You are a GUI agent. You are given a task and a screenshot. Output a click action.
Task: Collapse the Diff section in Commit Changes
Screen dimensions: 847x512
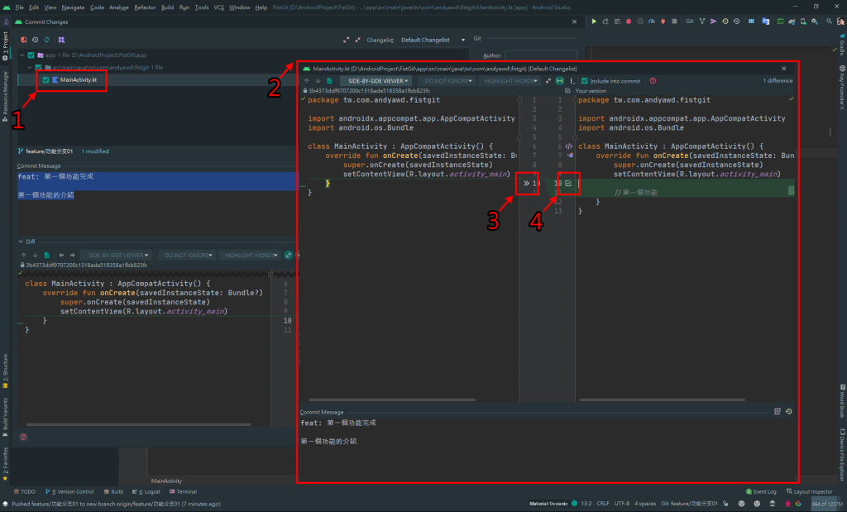[21, 242]
